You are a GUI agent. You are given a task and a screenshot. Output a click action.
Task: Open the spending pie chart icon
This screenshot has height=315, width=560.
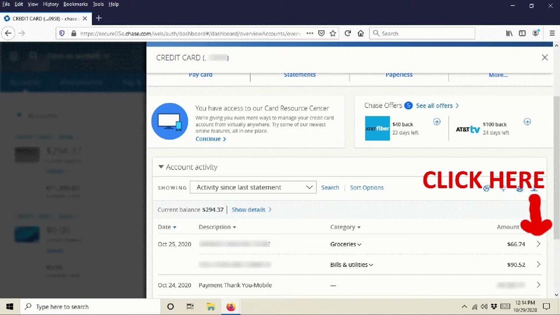(486, 189)
